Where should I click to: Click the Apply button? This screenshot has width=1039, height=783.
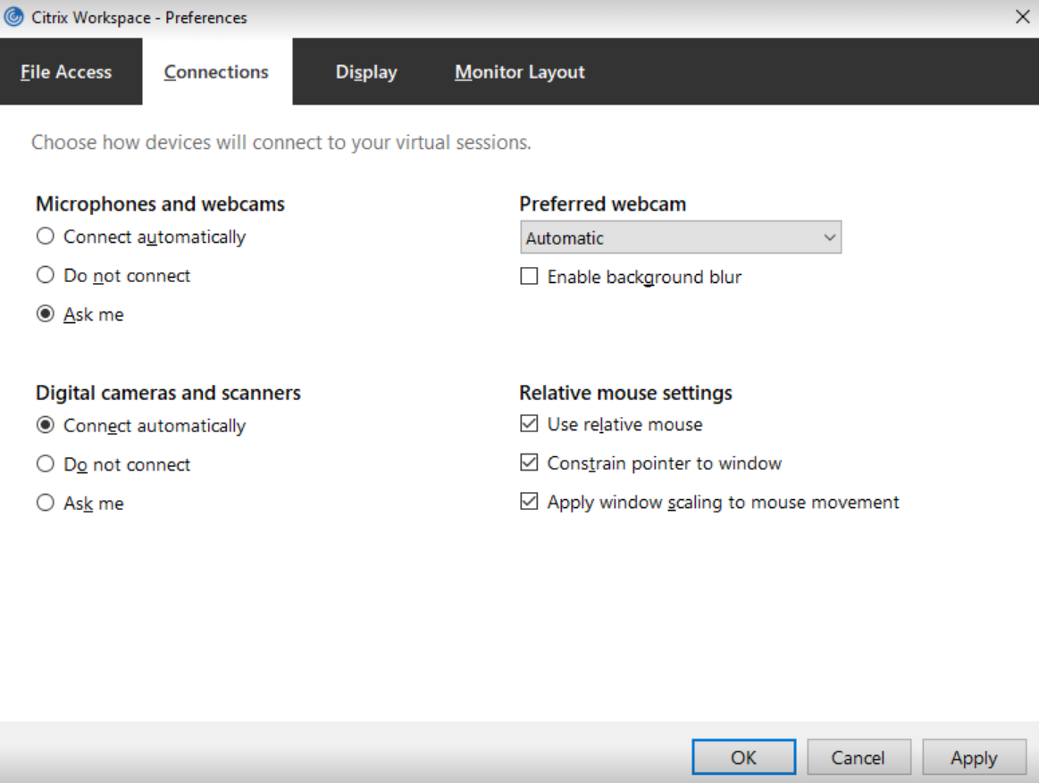(973, 758)
